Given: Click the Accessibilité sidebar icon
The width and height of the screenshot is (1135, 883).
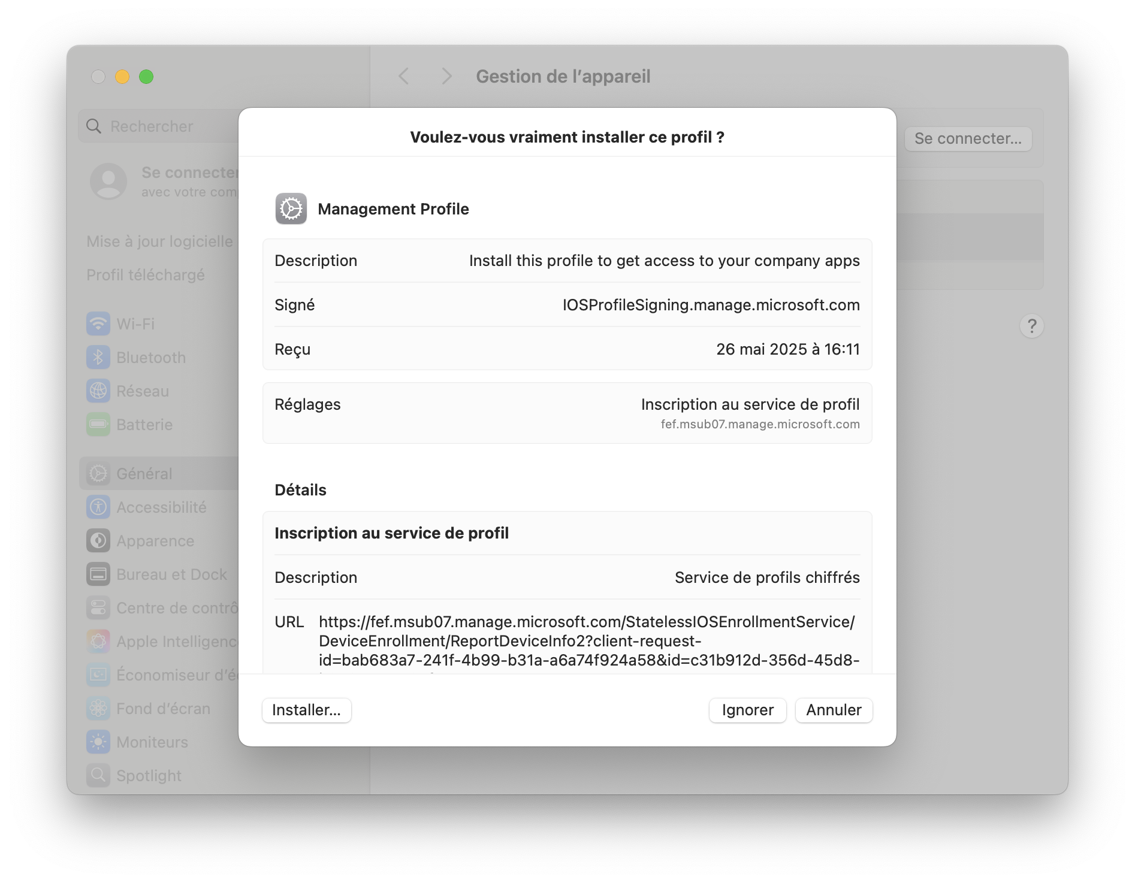Looking at the screenshot, I should 98,507.
